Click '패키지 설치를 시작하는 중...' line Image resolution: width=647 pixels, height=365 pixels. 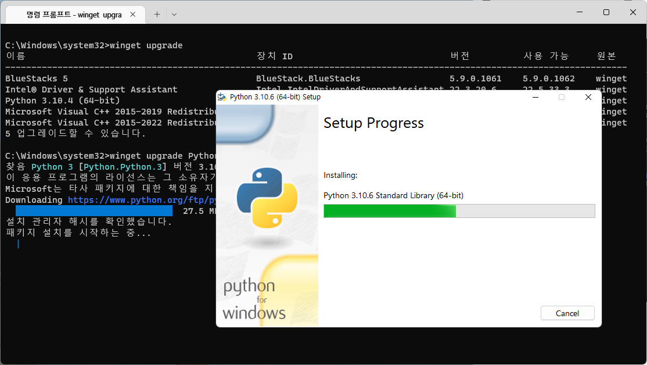[78, 233]
